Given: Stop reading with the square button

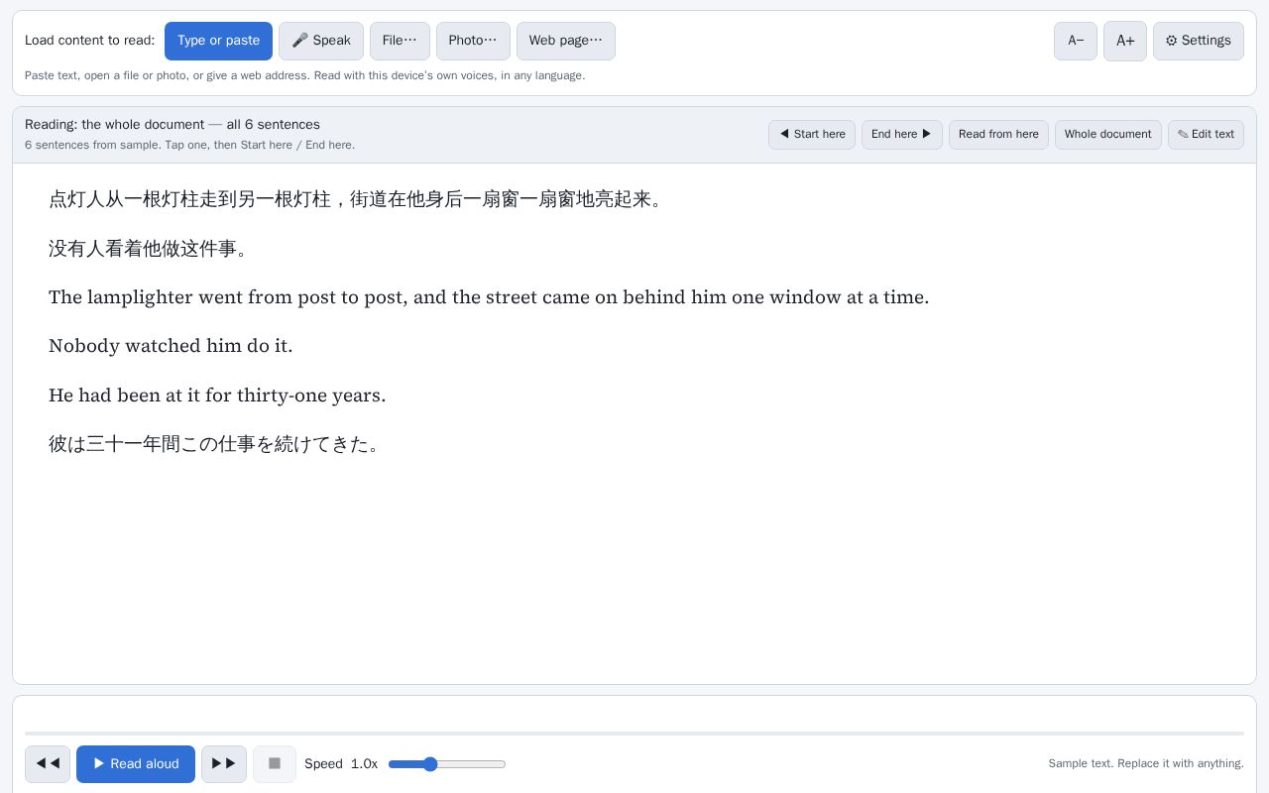Looking at the screenshot, I should coord(275,764).
